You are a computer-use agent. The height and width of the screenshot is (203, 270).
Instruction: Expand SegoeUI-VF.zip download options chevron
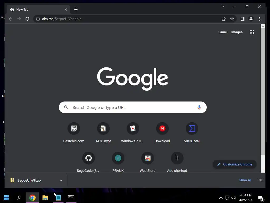pos(61,180)
